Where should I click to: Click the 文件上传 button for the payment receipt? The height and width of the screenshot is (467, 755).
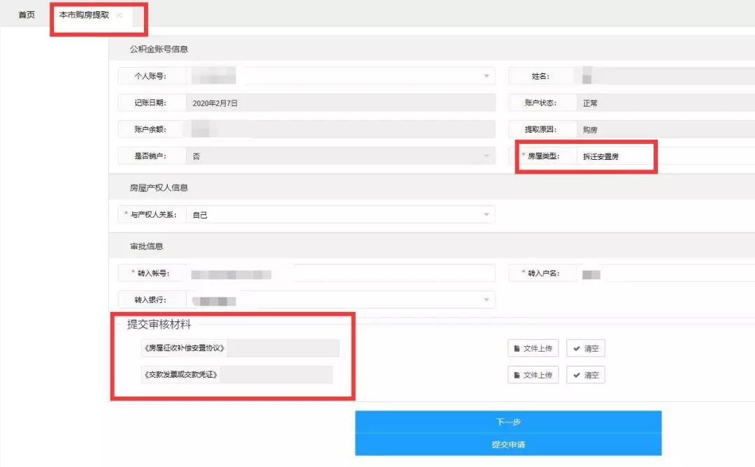coord(533,375)
